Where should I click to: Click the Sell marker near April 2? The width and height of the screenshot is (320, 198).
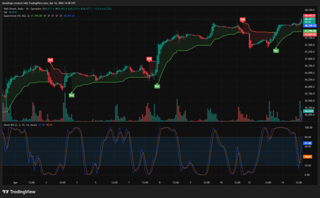click(x=50, y=60)
